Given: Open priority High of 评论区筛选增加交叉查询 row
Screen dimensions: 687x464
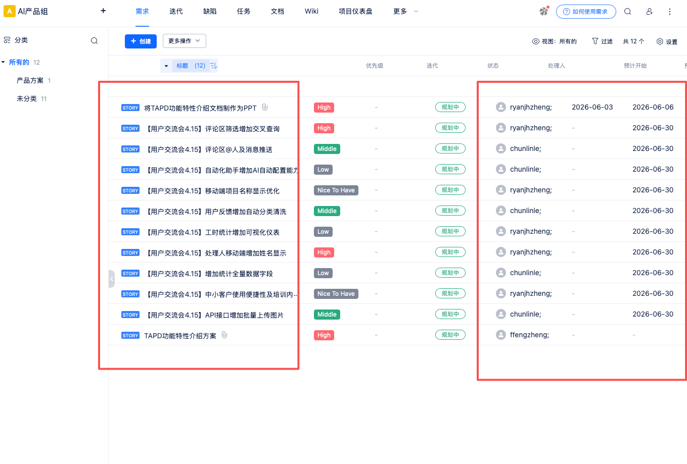Looking at the screenshot, I should [x=324, y=128].
